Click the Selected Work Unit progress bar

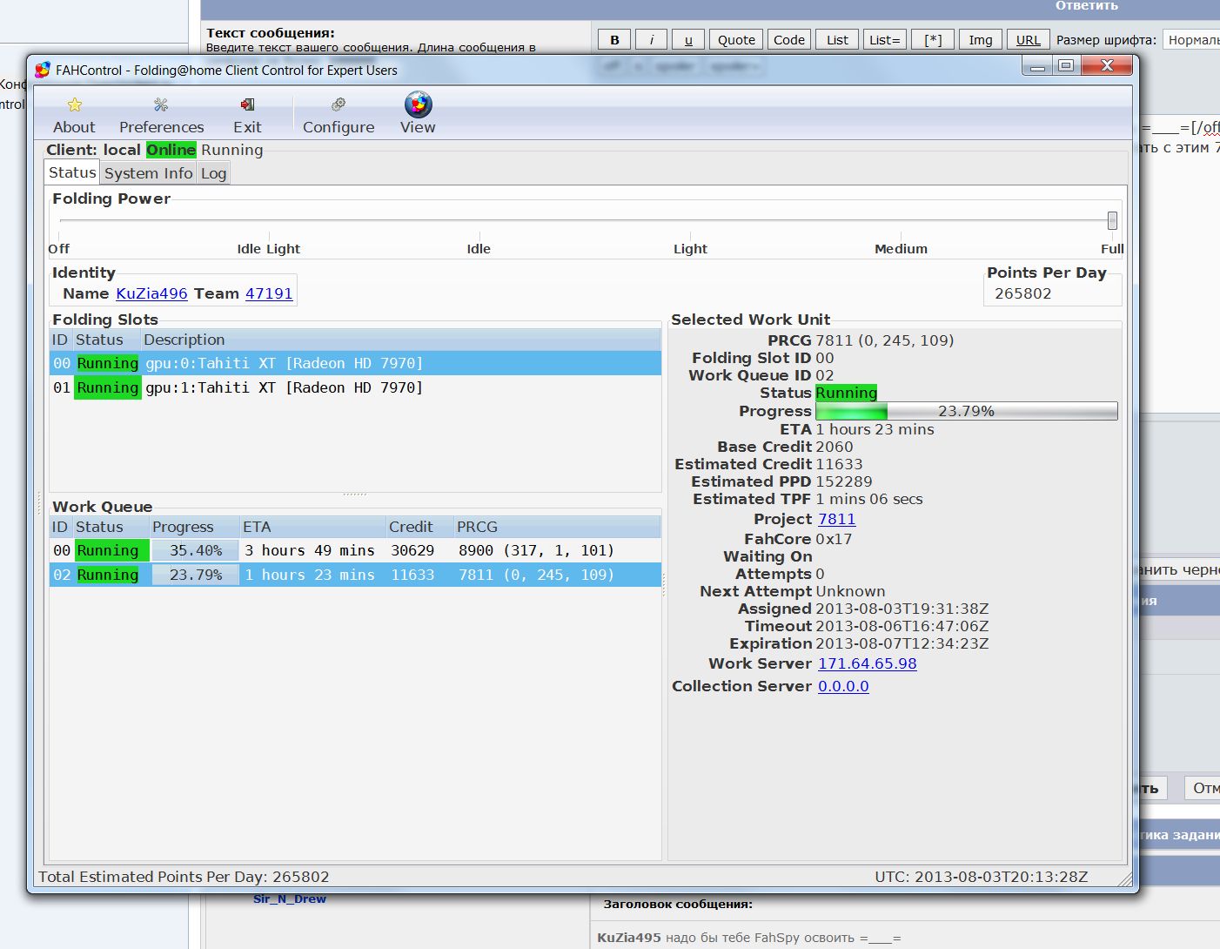967,411
